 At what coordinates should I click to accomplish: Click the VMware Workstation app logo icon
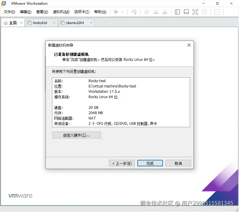pos(4,3)
